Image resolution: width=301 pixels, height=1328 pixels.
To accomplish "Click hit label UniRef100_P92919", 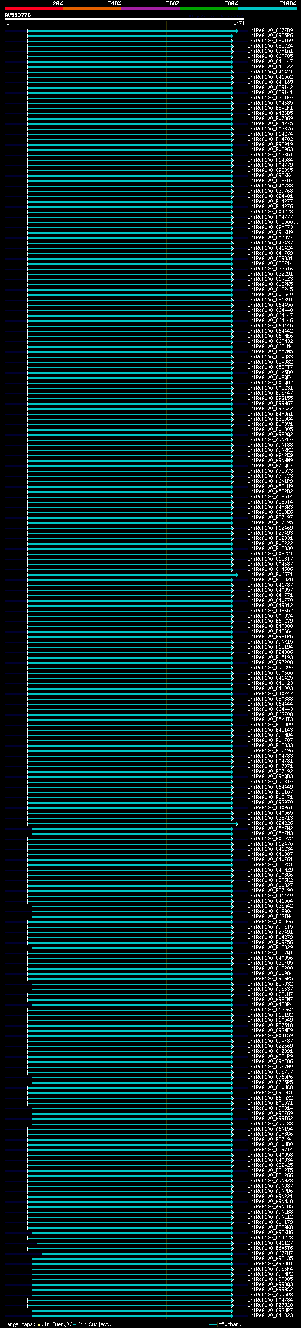I will coord(270,144).
